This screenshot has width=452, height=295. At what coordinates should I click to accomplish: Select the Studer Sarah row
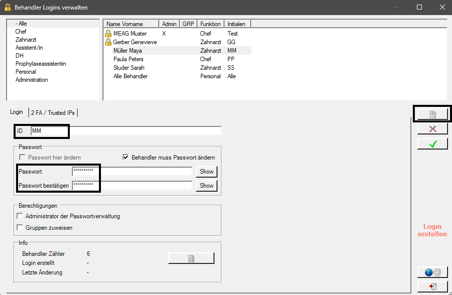click(178, 68)
